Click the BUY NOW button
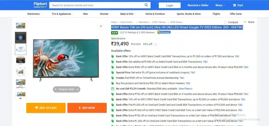This screenshot has width=269, height=126. coord(87,108)
